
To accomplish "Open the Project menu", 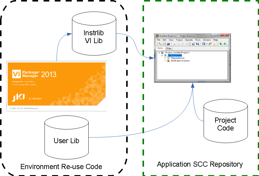I will (x=179, y=40).
